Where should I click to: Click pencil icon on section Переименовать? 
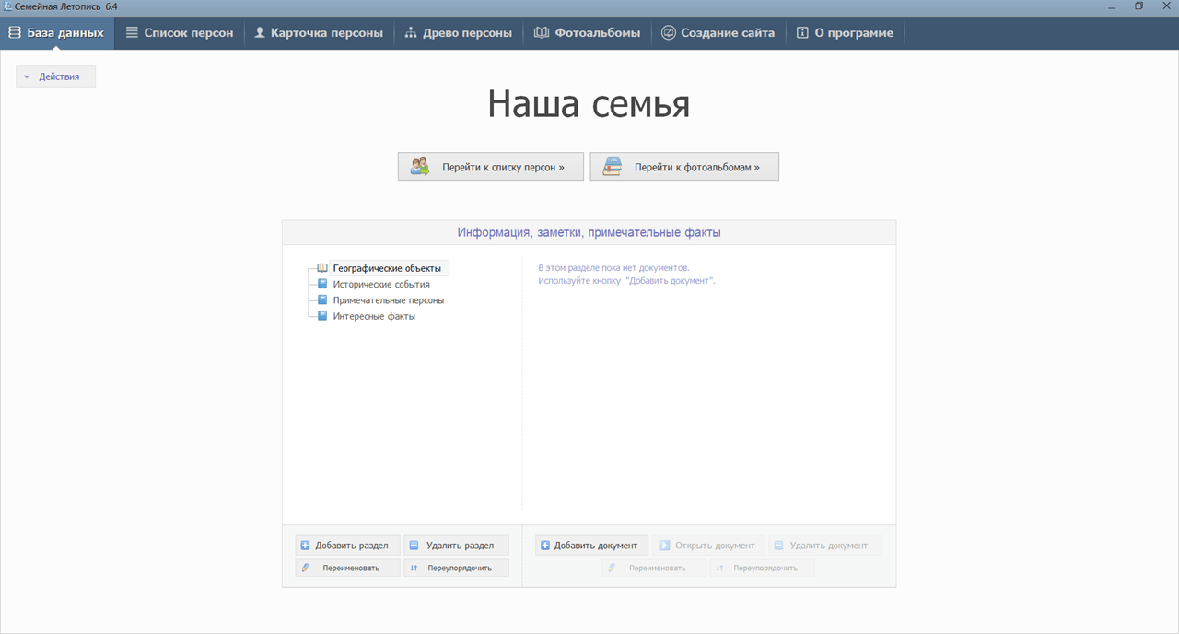tap(305, 568)
